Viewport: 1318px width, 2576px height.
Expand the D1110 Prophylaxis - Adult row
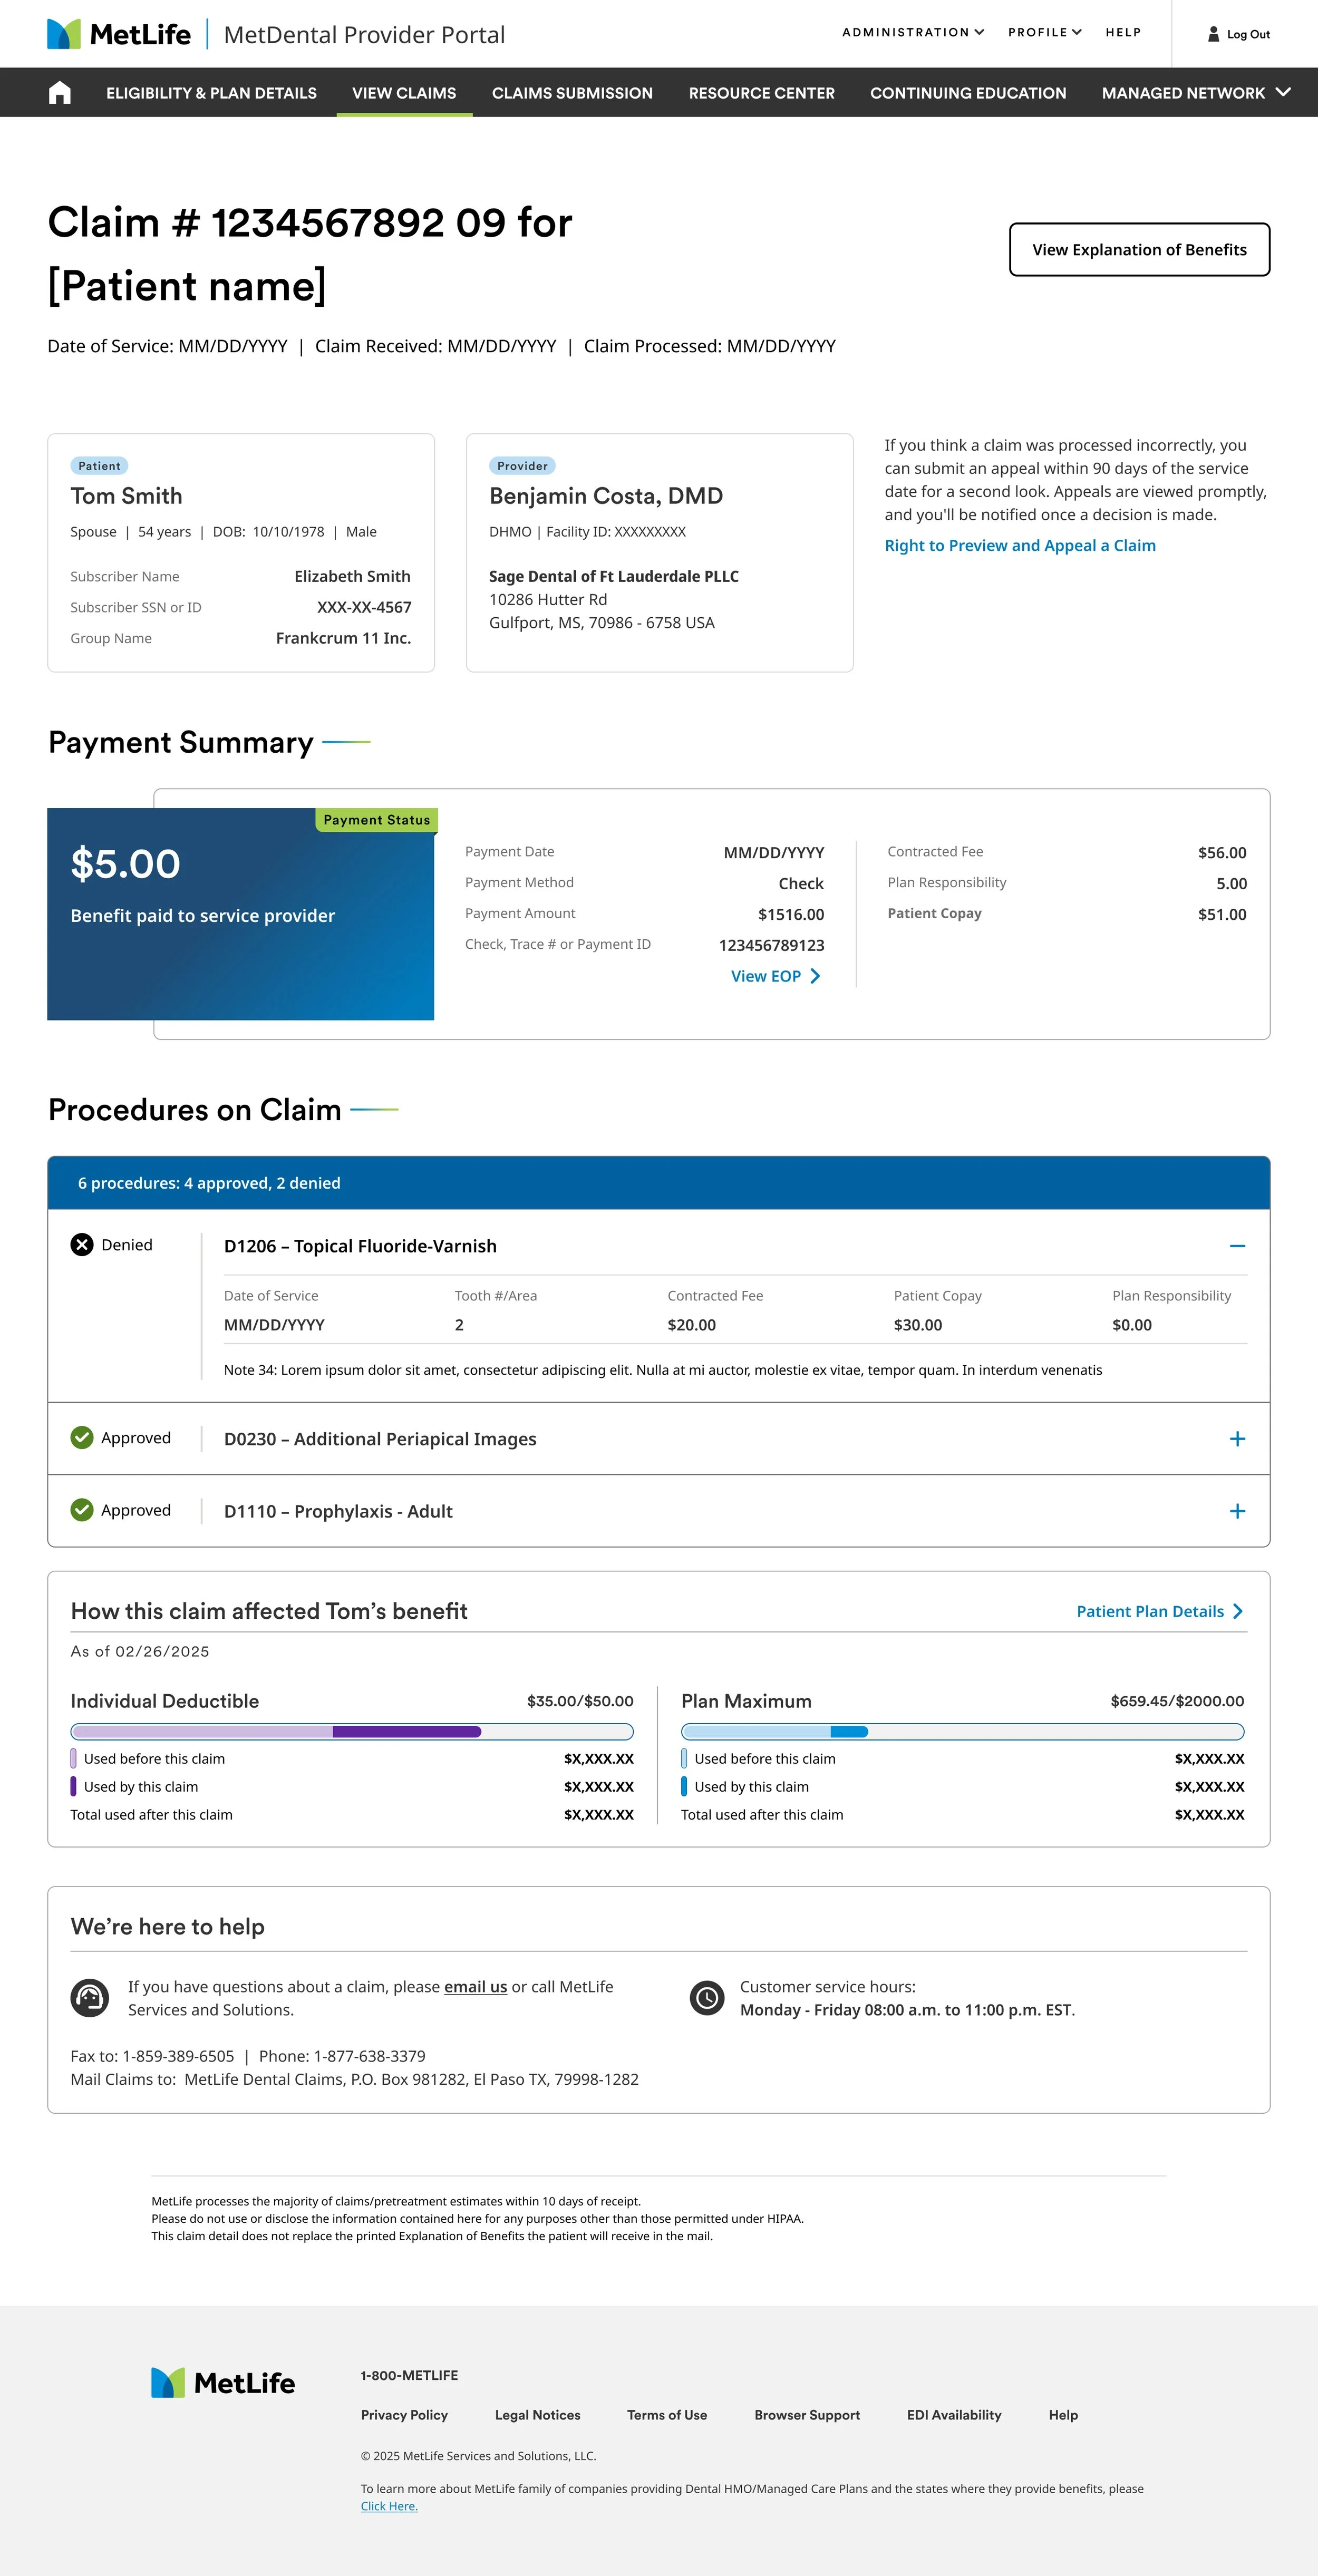click(x=1237, y=1510)
